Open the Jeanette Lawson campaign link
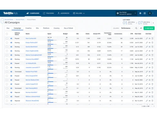Viewport: 157px width, 118px height. point(33,68)
